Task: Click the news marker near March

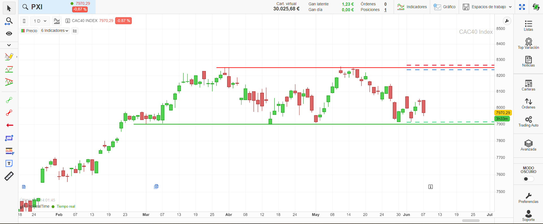Action: coord(156,187)
